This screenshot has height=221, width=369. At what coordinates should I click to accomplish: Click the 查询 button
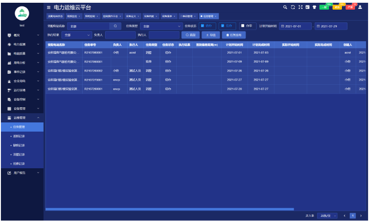coord(190,35)
